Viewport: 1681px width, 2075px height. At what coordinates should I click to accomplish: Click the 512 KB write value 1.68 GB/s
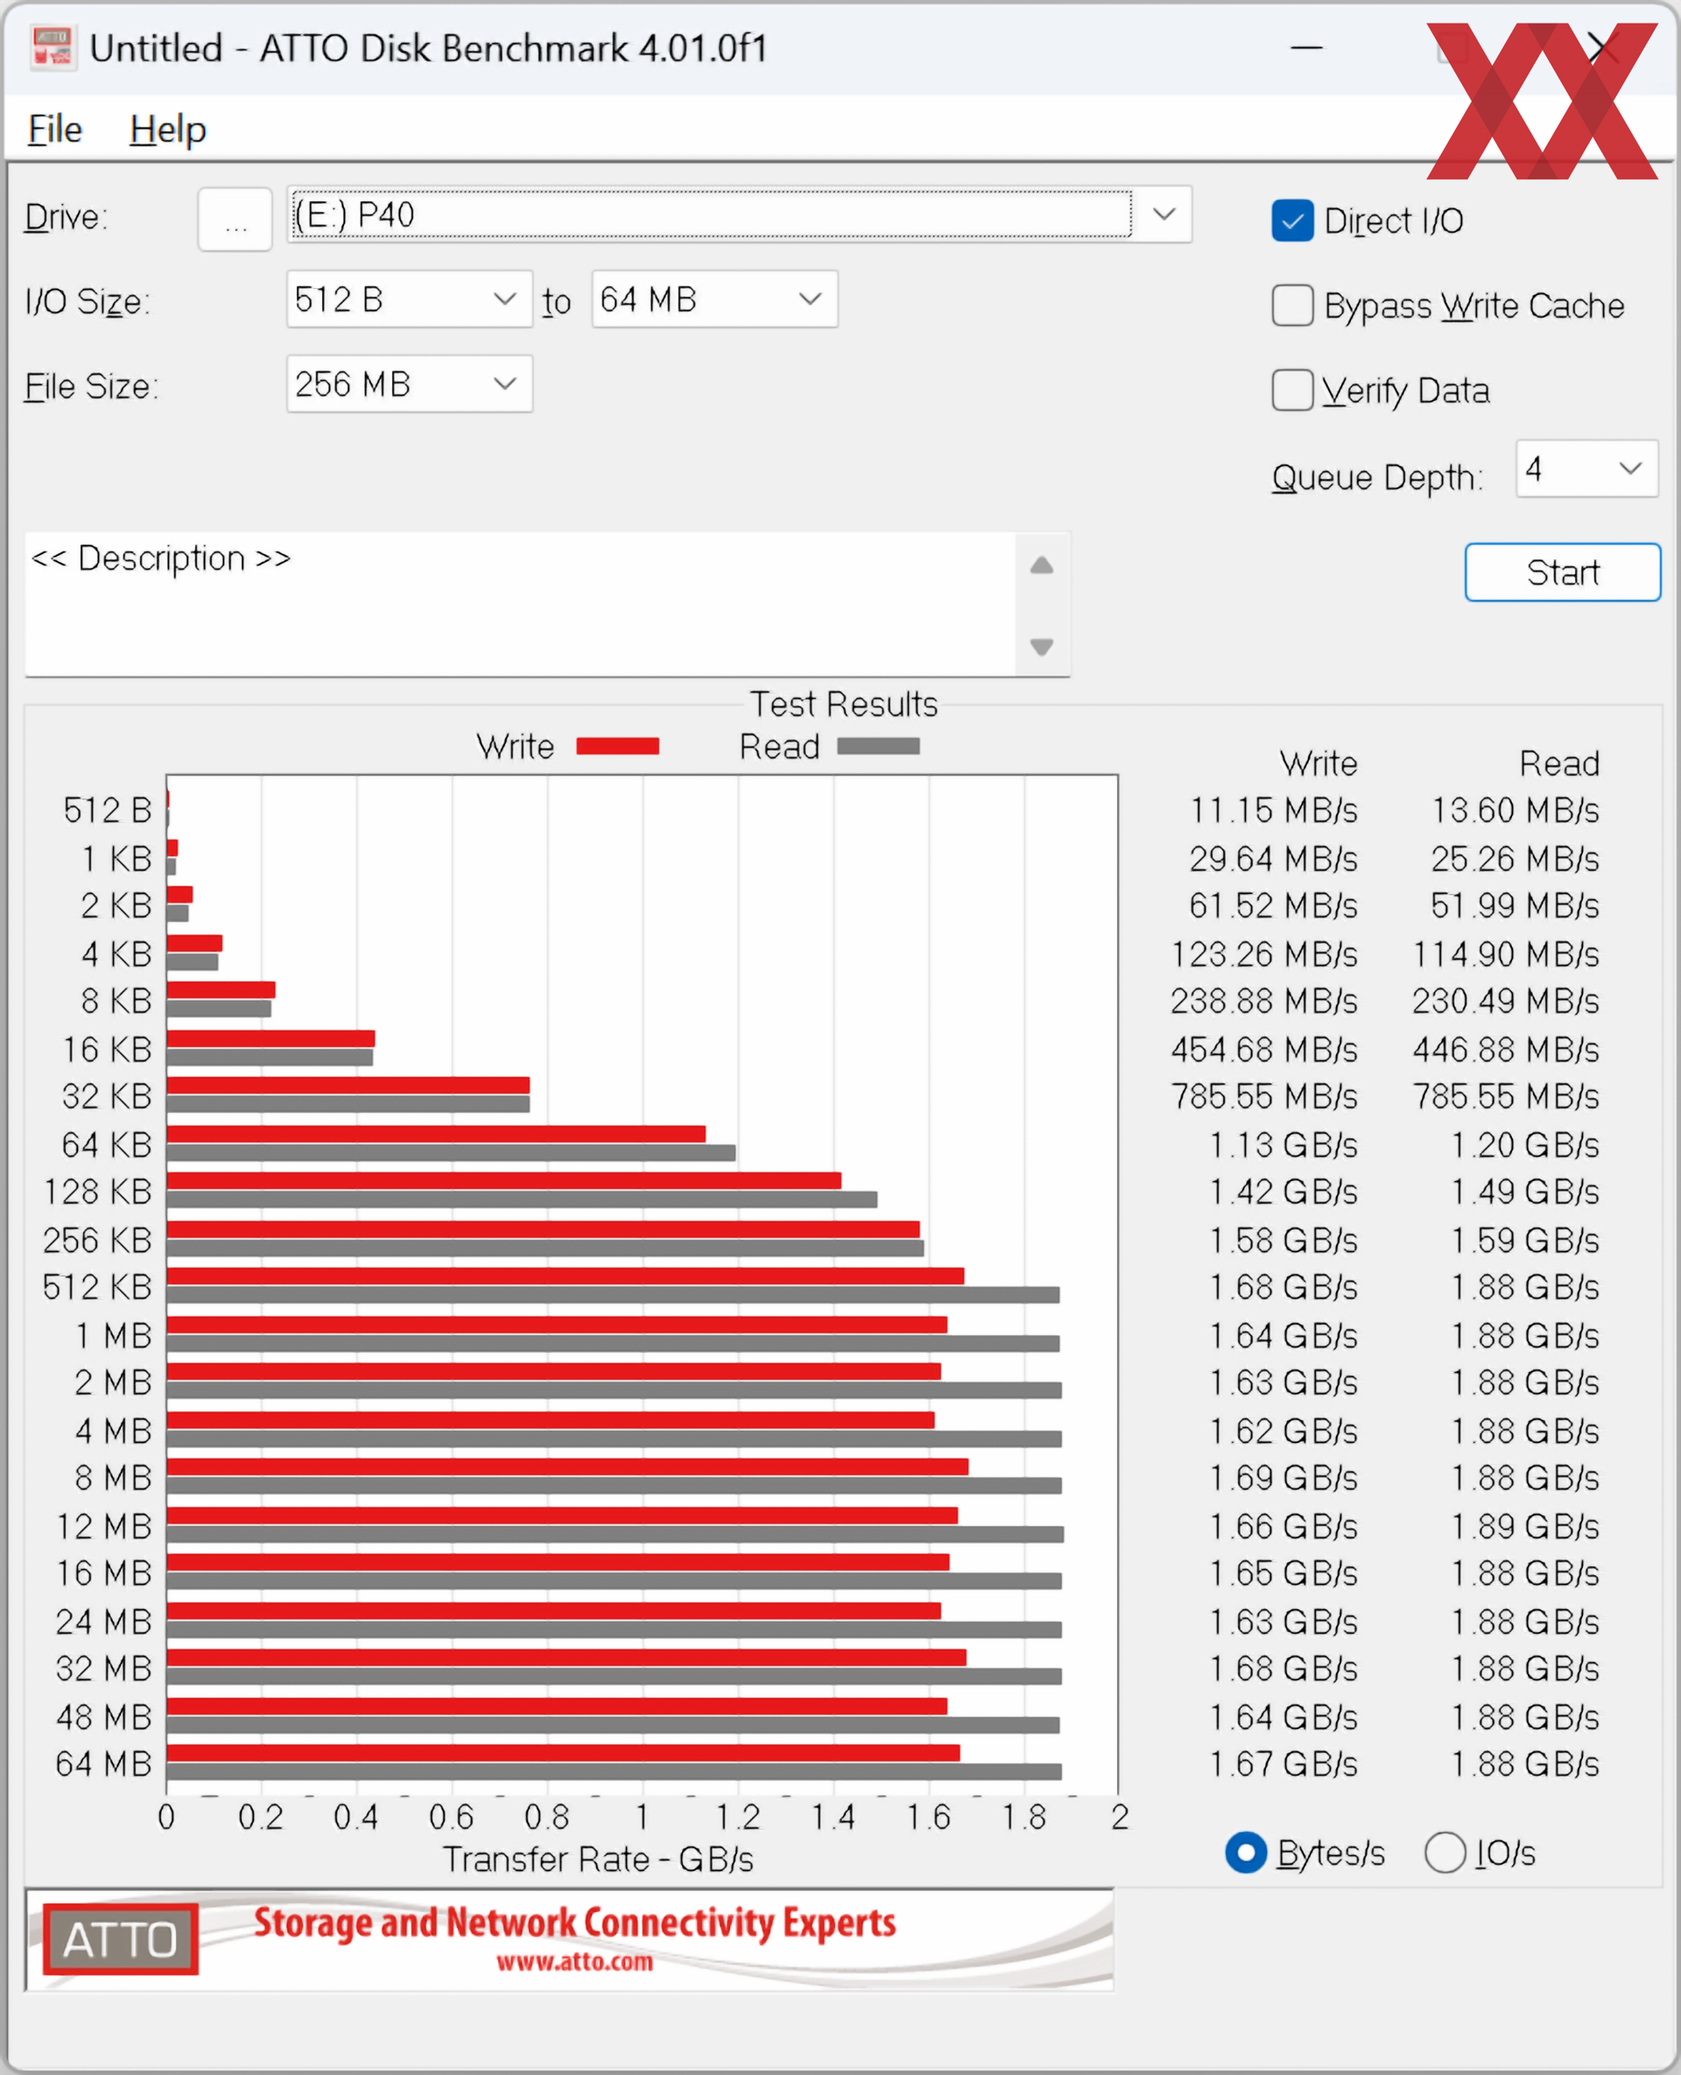coord(1283,1287)
